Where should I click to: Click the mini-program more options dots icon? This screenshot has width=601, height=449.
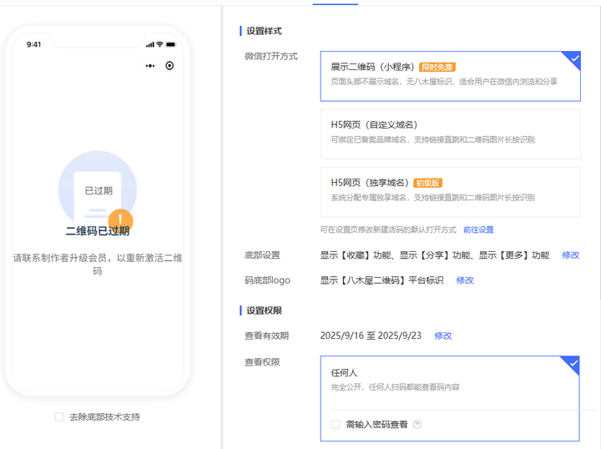pos(150,66)
